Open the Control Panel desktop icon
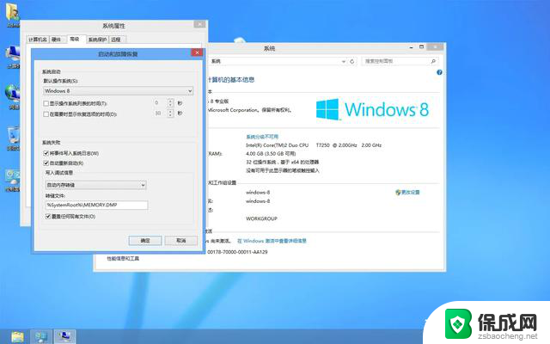Image resolution: width=550 pixels, height=344 pixels. coord(13,180)
